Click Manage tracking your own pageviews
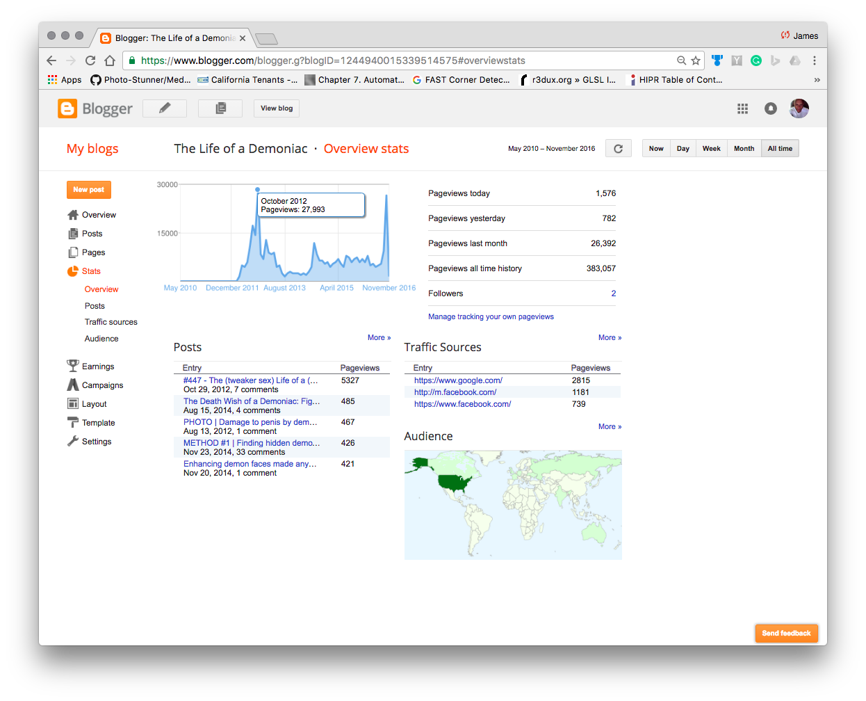Image resolution: width=866 pixels, height=701 pixels. pos(491,316)
